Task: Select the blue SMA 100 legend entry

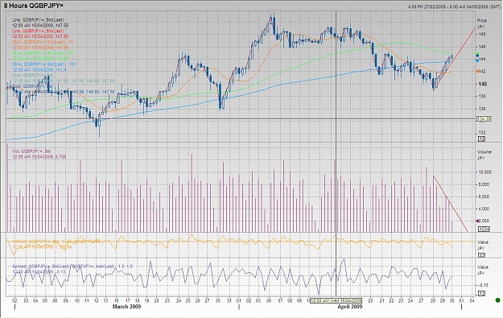Action: 43,67
